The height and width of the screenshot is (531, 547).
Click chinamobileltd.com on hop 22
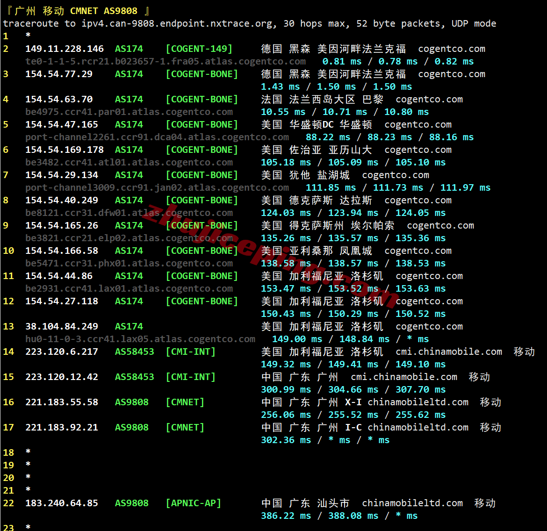[412, 503]
